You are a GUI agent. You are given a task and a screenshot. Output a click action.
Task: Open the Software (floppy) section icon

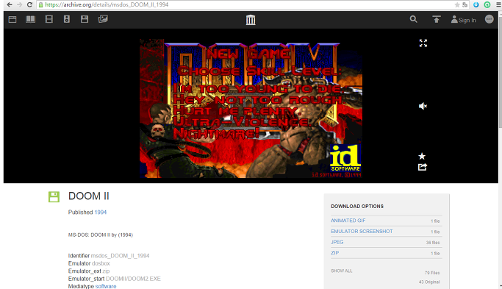point(85,19)
